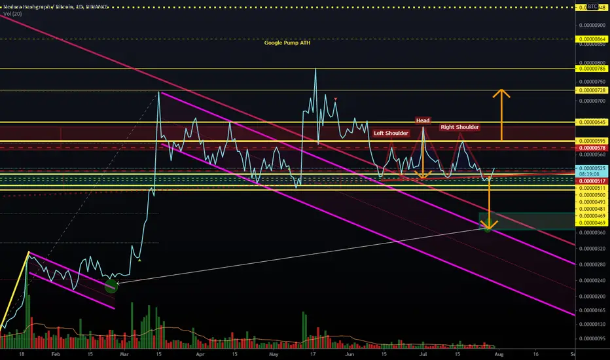Click the Jun label on the time axis
Image resolution: width=610 pixels, height=360 pixels.
coord(350,354)
